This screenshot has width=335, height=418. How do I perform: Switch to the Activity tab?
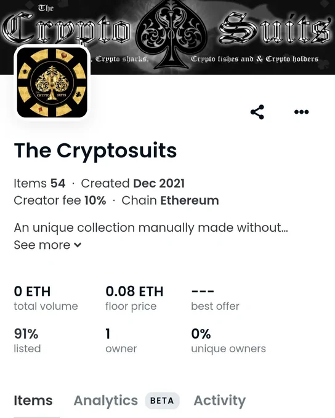pyautogui.click(x=220, y=401)
